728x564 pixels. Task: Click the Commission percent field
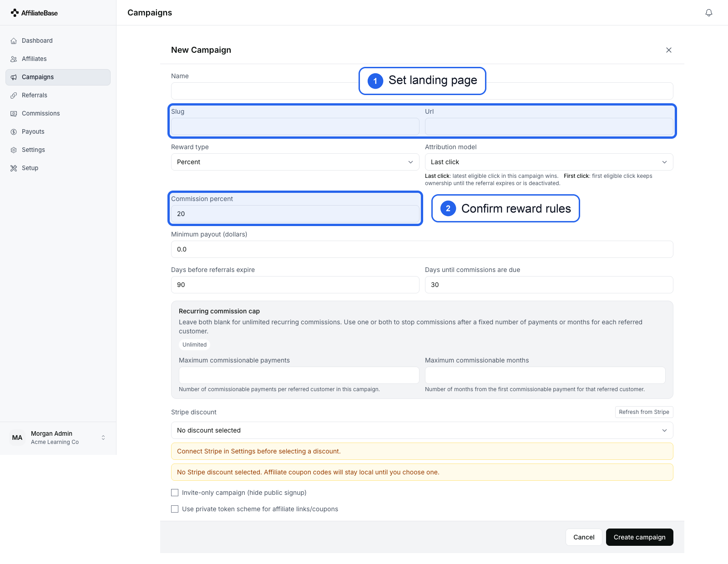(x=295, y=214)
